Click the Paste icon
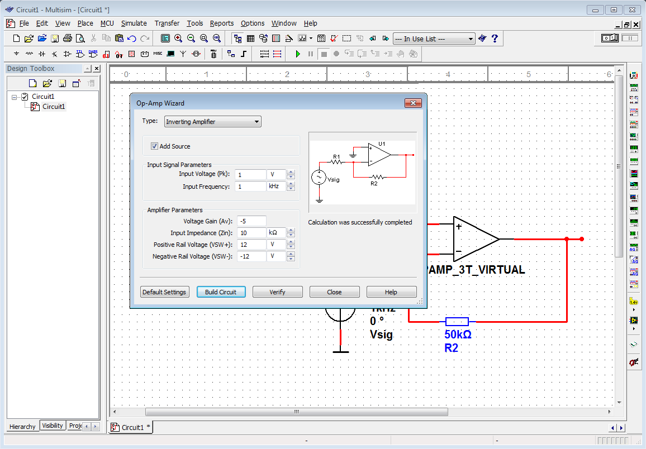 119,39
